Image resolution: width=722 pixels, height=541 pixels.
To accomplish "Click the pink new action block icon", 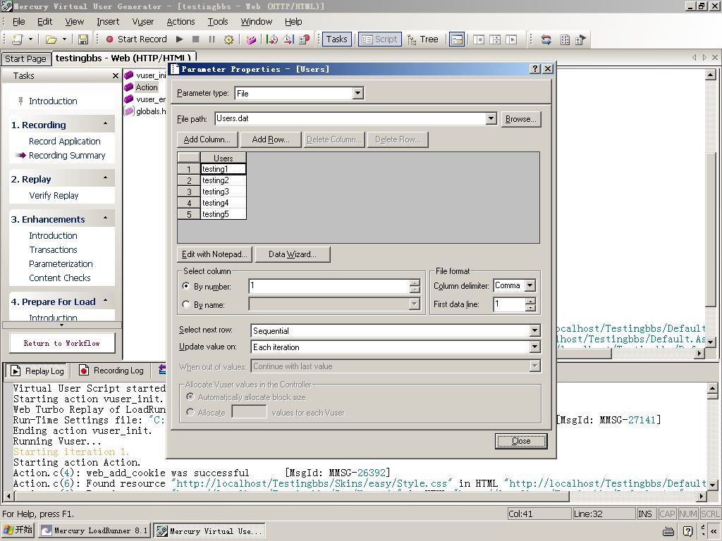I will tap(251, 39).
